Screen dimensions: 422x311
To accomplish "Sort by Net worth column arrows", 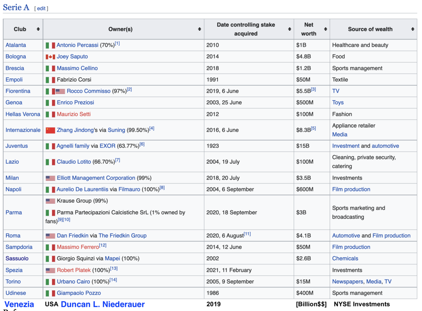I will (325, 29).
